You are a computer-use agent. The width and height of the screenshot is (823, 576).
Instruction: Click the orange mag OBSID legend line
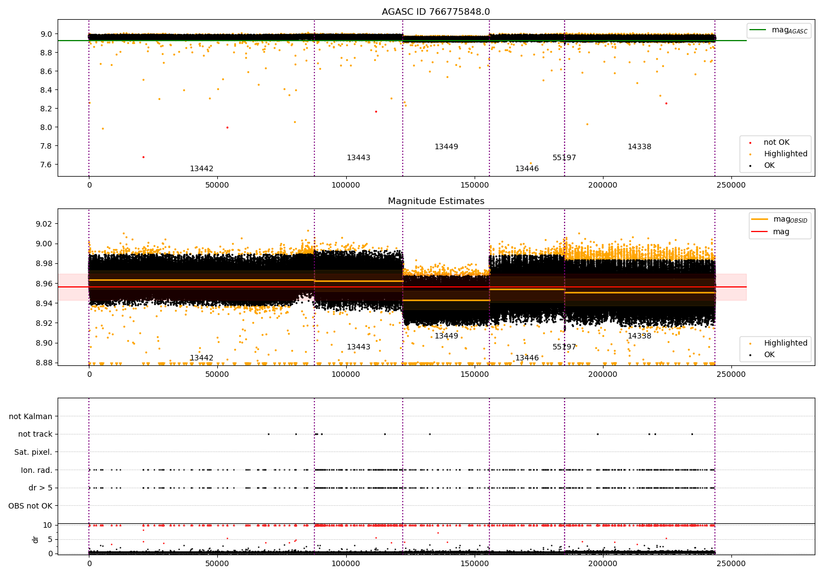point(760,219)
